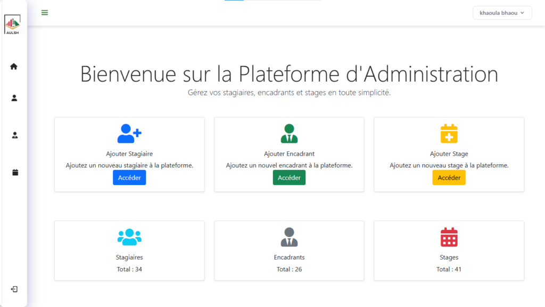The height and width of the screenshot is (307, 545).
Task: Click the red Stages calendar icon
Action: [449, 237]
